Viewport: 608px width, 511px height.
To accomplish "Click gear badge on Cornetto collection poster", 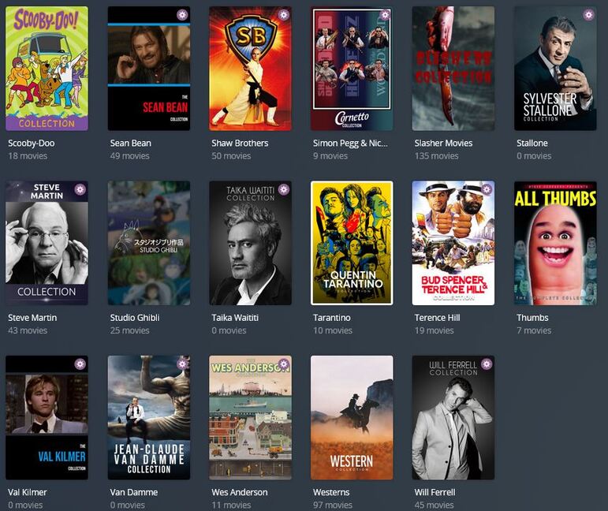I will (385, 15).
